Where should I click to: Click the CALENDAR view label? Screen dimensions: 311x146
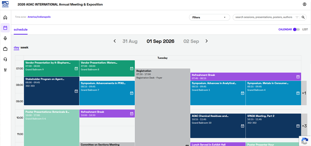[x=285, y=29]
